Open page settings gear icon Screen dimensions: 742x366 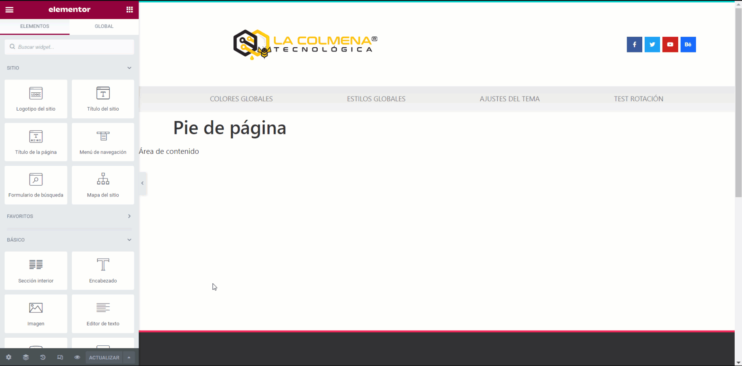[x=8, y=358]
